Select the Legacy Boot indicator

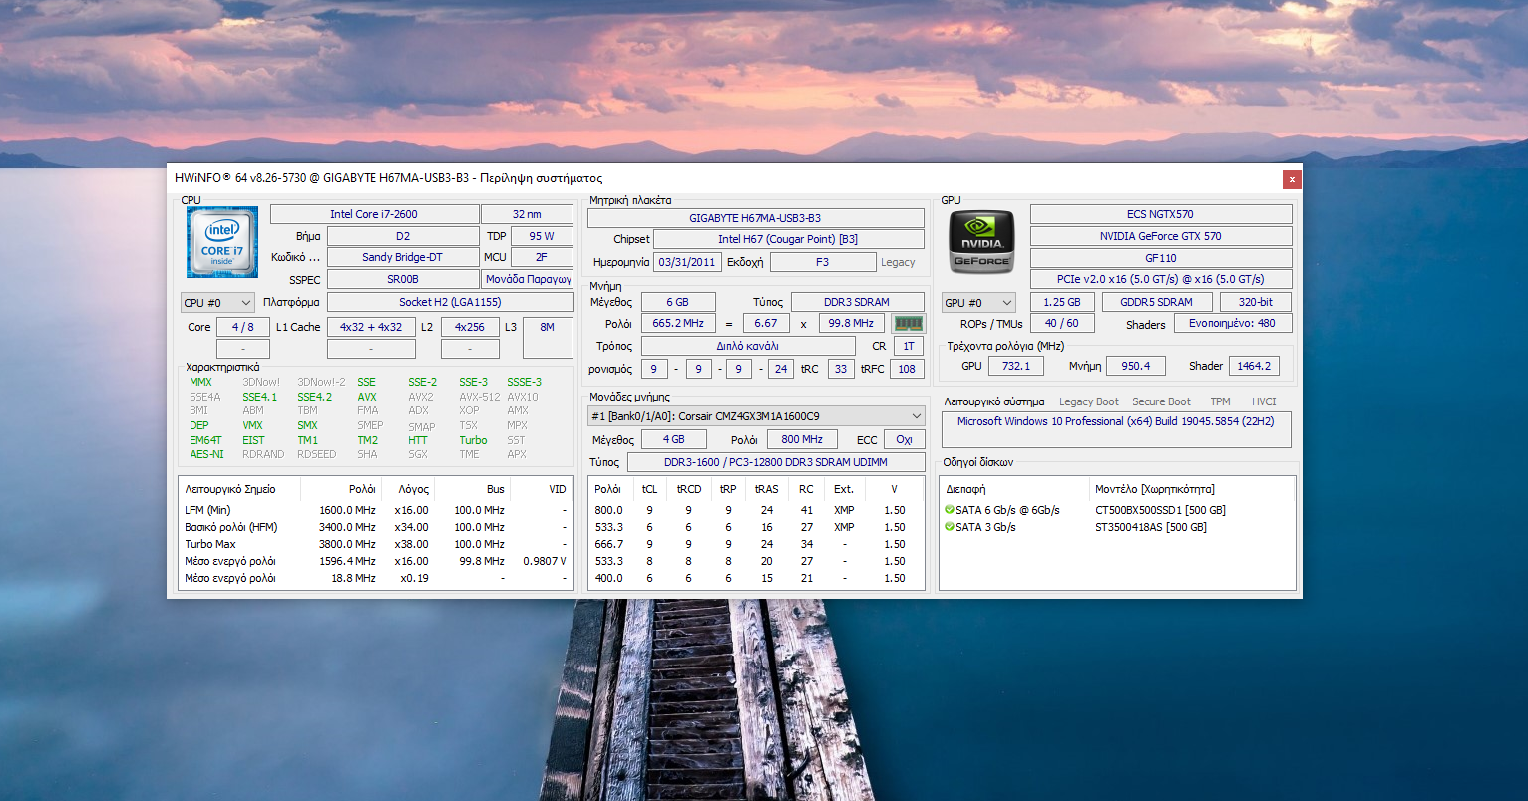(x=1088, y=401)
